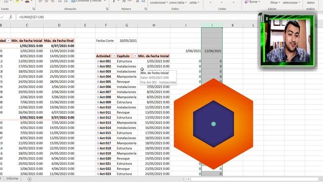Open the seleccionar dropdown in Edición

tap(291, 3)
